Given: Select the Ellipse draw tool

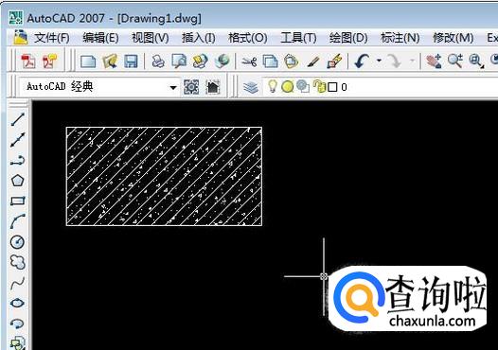Looking at the screenshot, I should [17, 303].
